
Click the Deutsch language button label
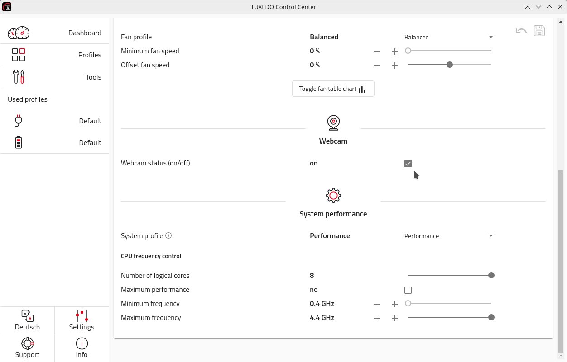(x=28, y=327)
